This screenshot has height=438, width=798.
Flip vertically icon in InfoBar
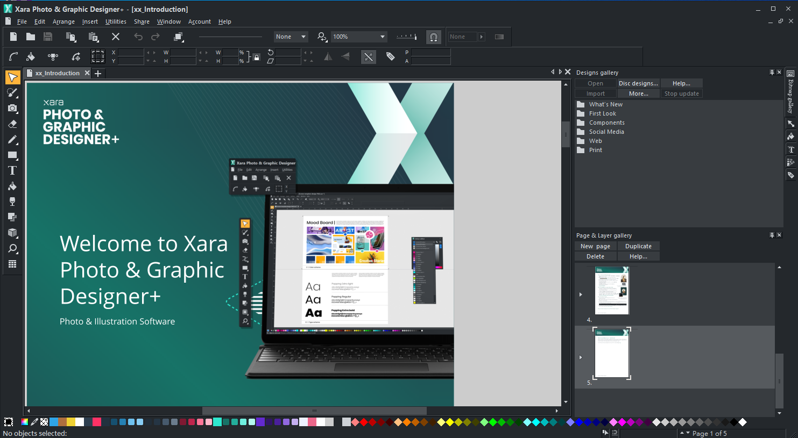click(345, 56)
